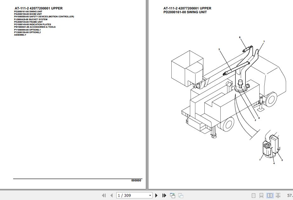
Task: Toggle the facing two-page layout
Action: tap(270, 195)
